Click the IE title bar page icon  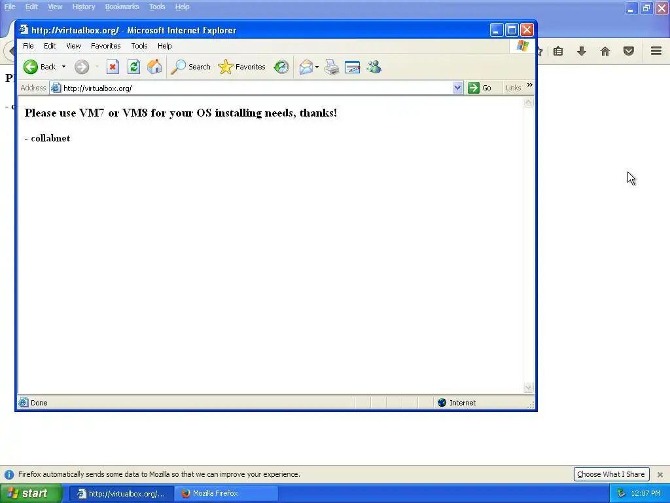coord(24,30)
